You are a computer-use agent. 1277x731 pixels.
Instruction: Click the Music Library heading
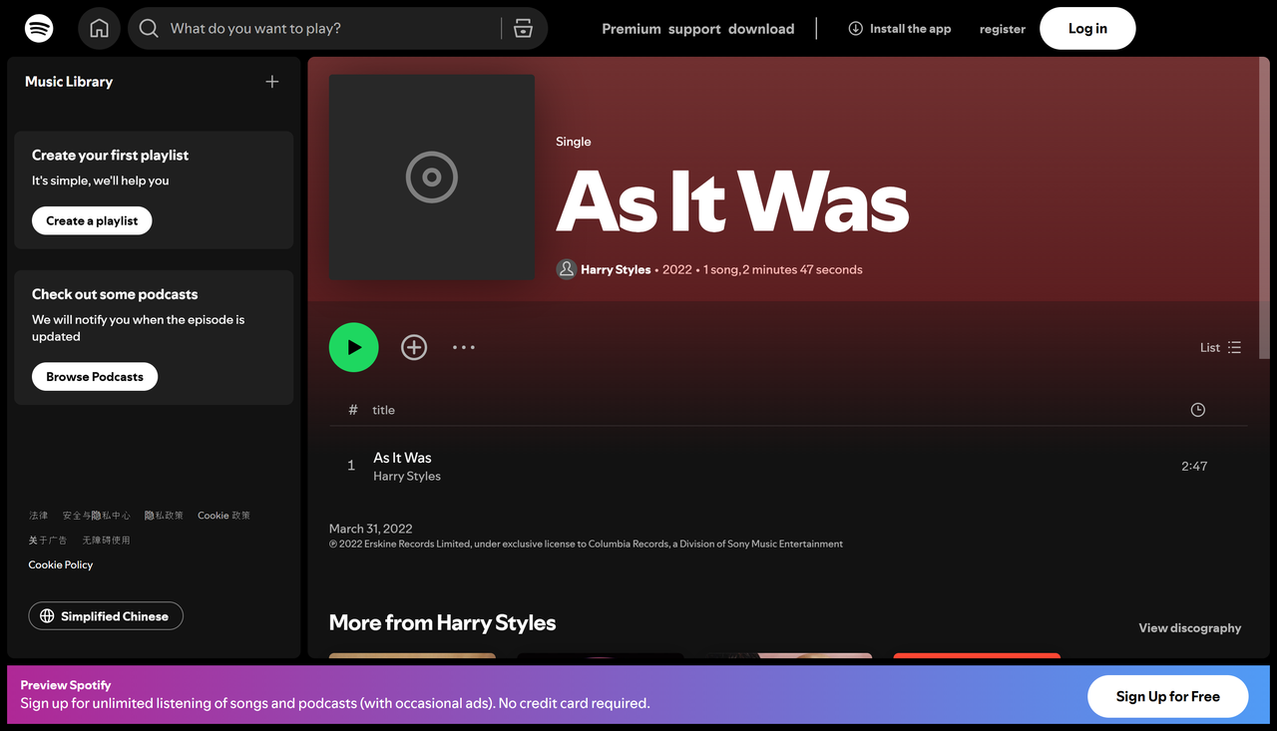pos(69,82)
